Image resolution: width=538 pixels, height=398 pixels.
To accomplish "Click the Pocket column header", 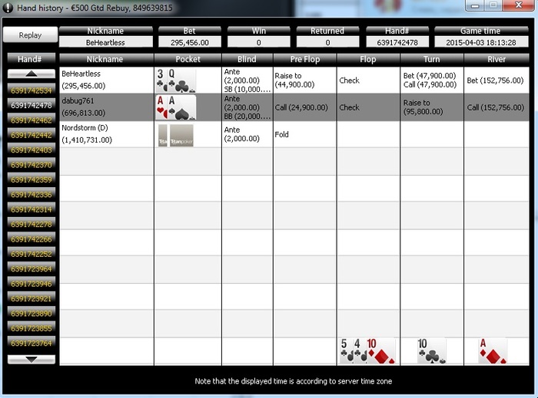I will (x=188, y=59).
